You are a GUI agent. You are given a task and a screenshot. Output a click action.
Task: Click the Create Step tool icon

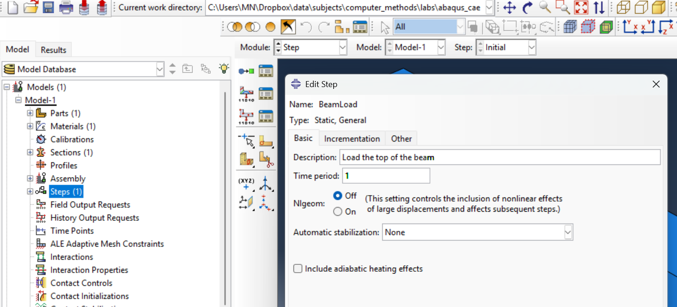pos(246,71)
